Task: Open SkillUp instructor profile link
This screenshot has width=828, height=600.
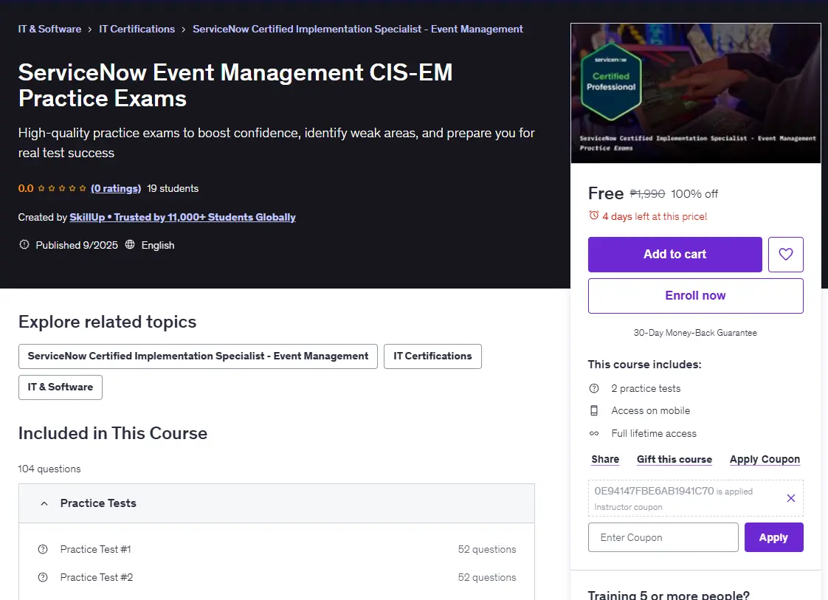Action: pyautogui.click(x=182, y=217)
